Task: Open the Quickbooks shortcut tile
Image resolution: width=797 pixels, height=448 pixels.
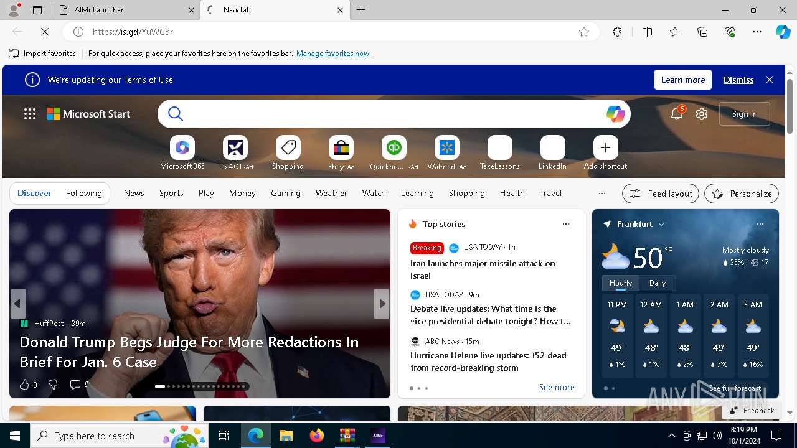Action: [x=394, y=148]
